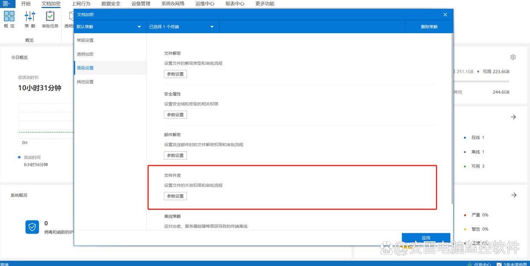The image size is (530, 266).
Task: Click 参数设置 under 文件外发
Action: [175, 196]
